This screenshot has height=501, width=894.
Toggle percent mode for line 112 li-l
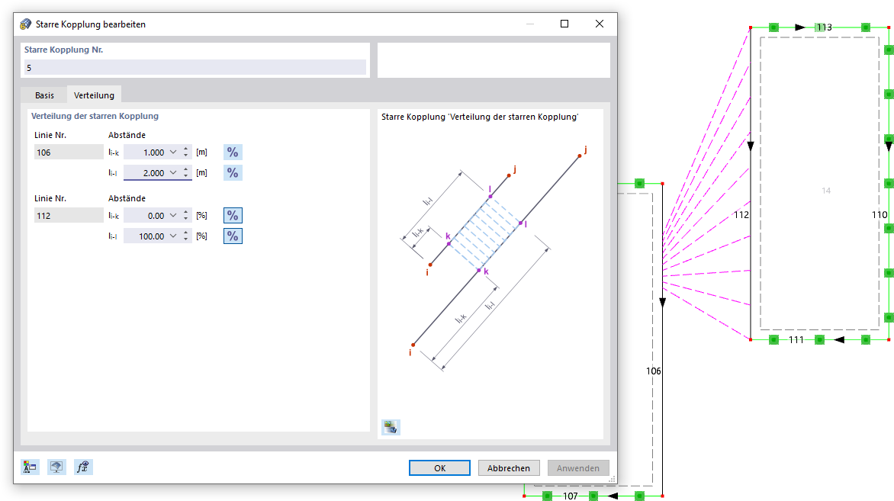point(233,236)
